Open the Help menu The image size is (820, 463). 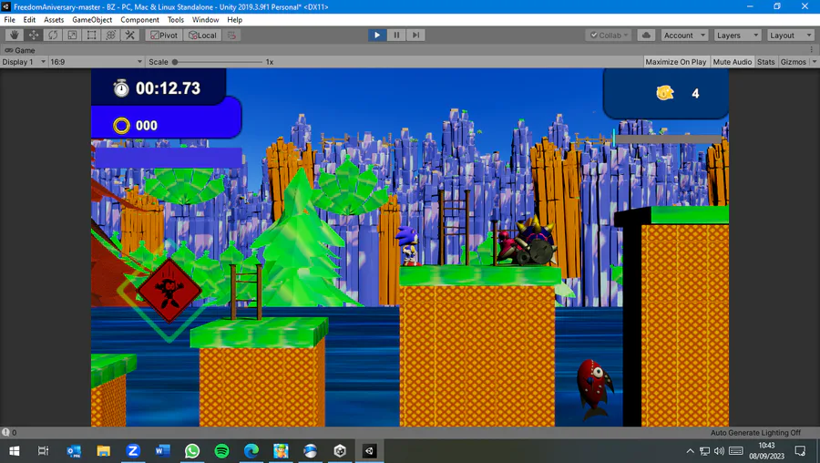235,20
